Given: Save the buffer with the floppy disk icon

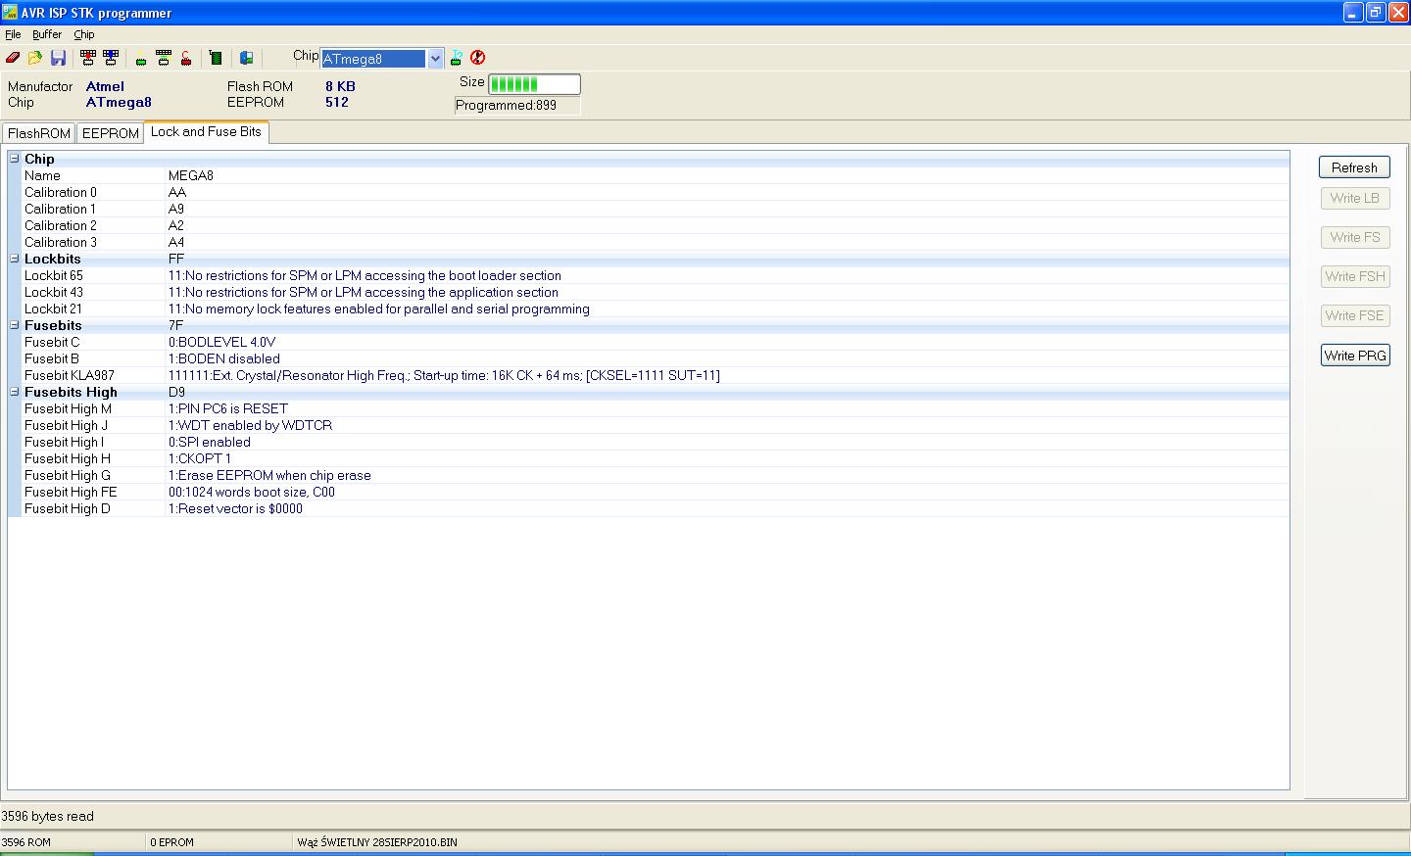Looking at the screenshot, I should tap(58, 58).
